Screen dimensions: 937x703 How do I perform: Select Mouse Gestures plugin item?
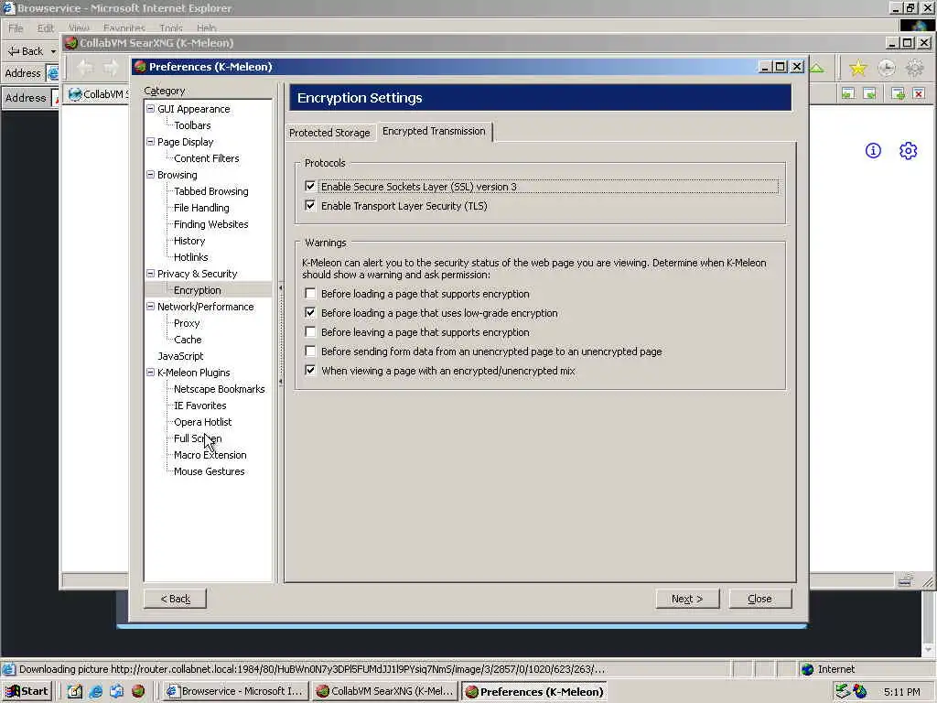[x=210, y=471]
